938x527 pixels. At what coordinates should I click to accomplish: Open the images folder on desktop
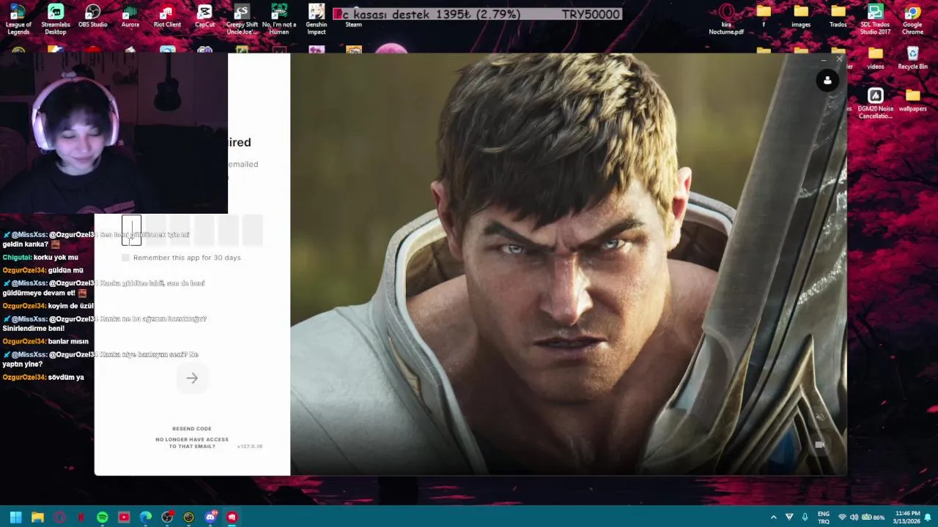point(801,16)
